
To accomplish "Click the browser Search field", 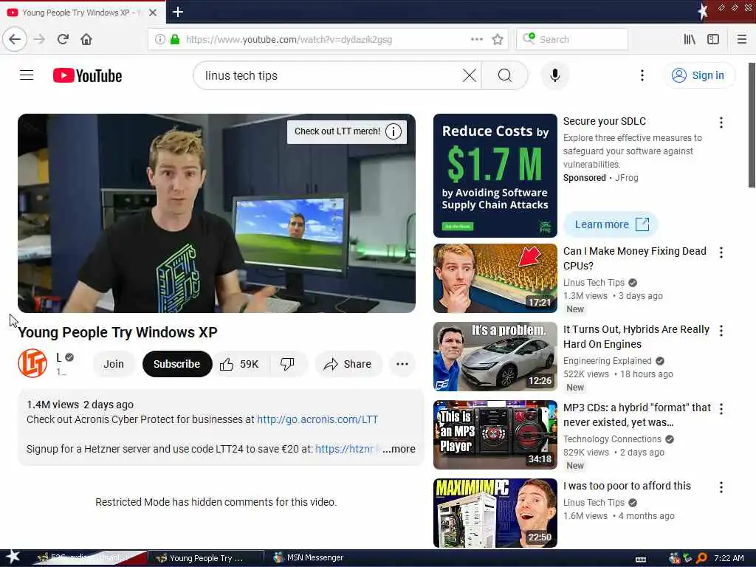I will (x=572, y=40).
